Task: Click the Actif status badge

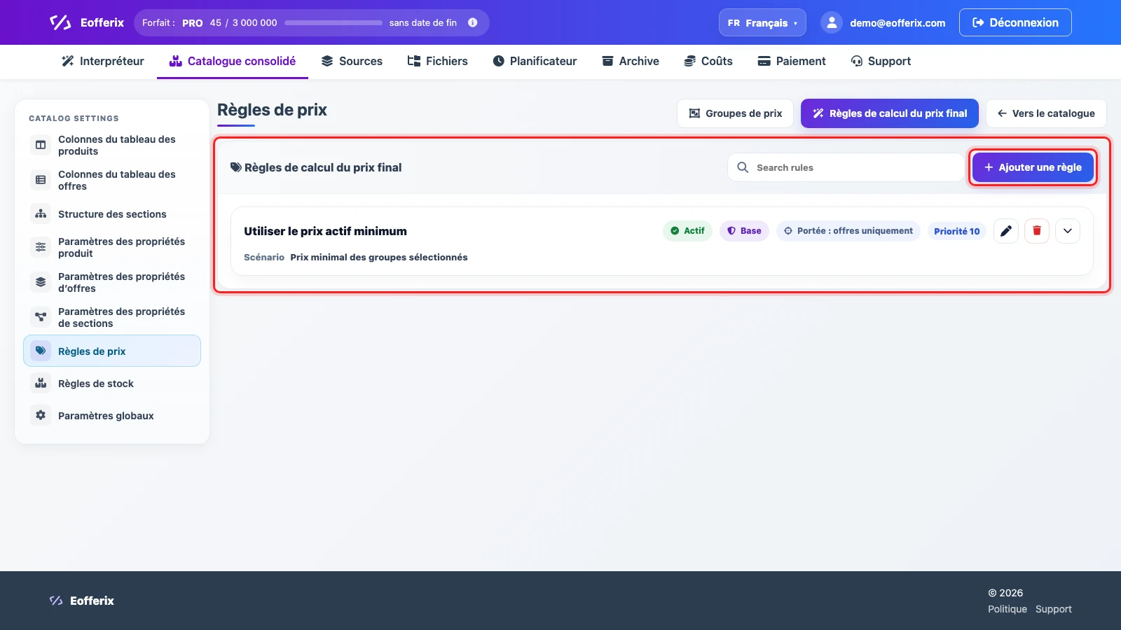Action: (687, 231)
